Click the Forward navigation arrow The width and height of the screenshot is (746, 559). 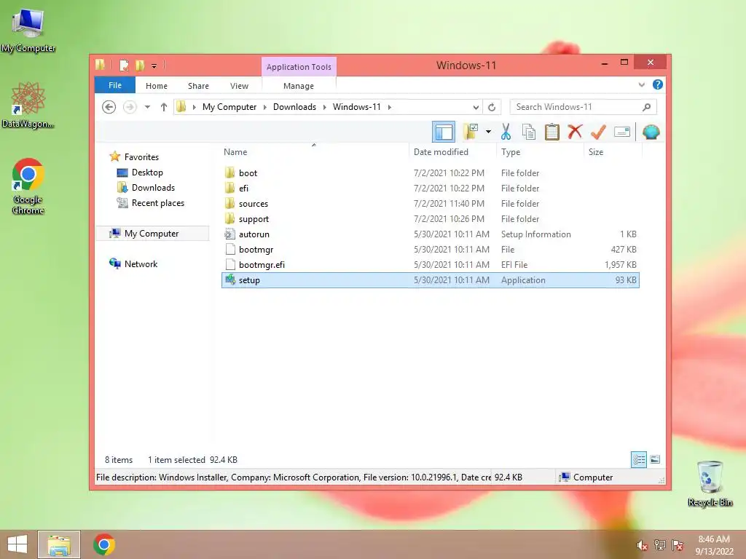(x=130, y=107)
